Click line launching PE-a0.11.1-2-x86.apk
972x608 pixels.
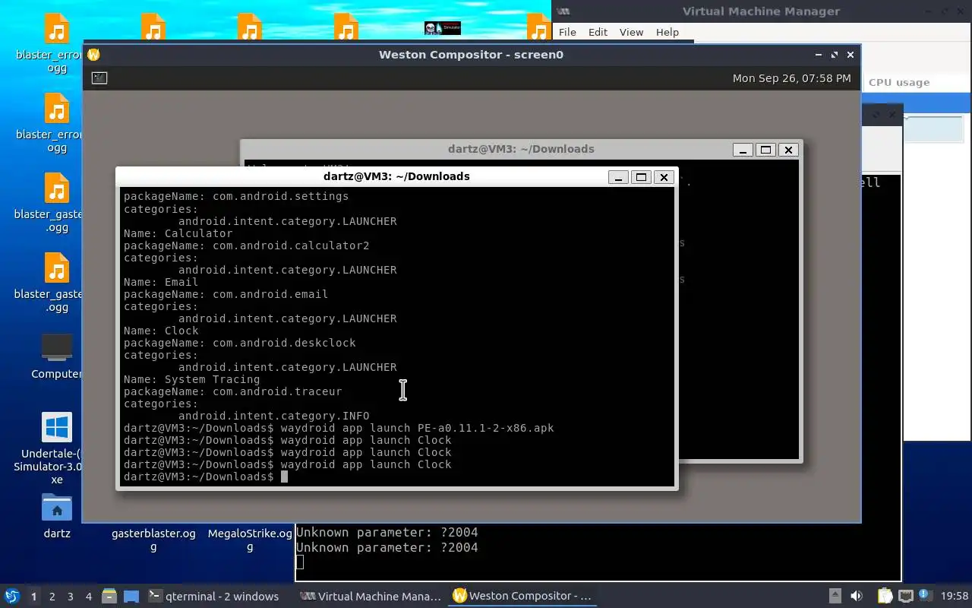(339, 428)
